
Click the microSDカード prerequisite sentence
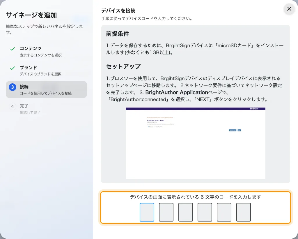click(x=195, y=49)
